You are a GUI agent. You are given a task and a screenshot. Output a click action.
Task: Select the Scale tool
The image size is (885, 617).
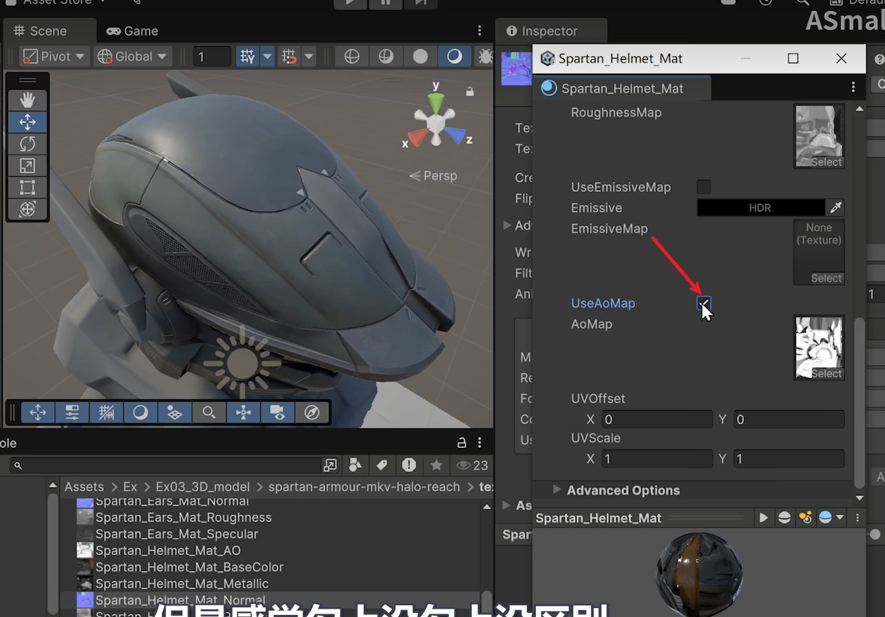point(28,166)
